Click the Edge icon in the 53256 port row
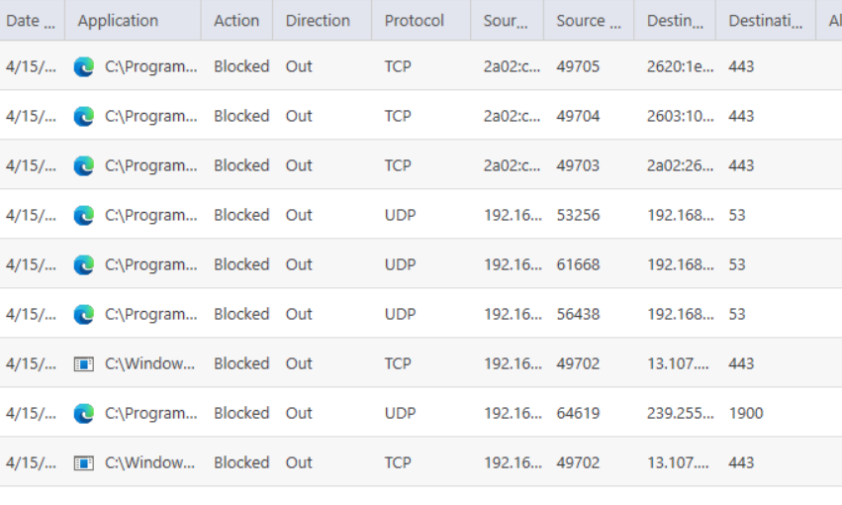This screenshot has width=842, height=505. coord(84,215)
